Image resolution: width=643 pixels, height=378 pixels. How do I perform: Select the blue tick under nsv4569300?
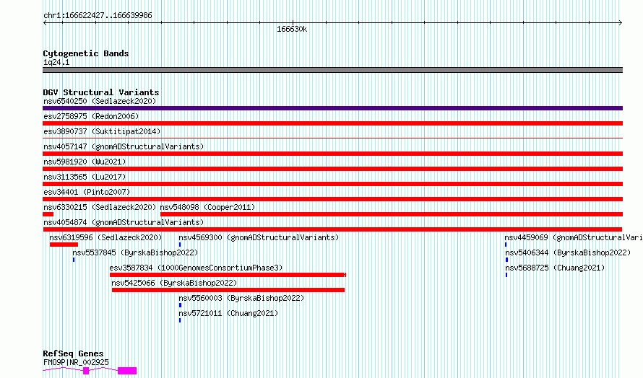coord(180,245)
